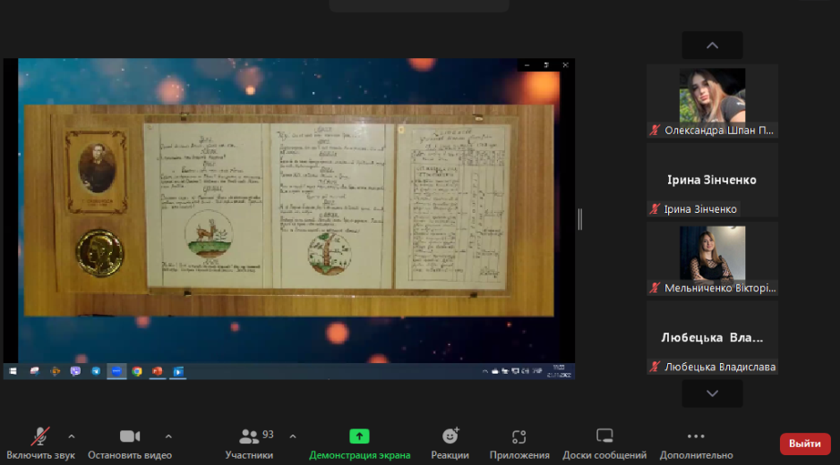
Task: Click Telegram icon in shared taskbar
Action: [x=96, y=371]
